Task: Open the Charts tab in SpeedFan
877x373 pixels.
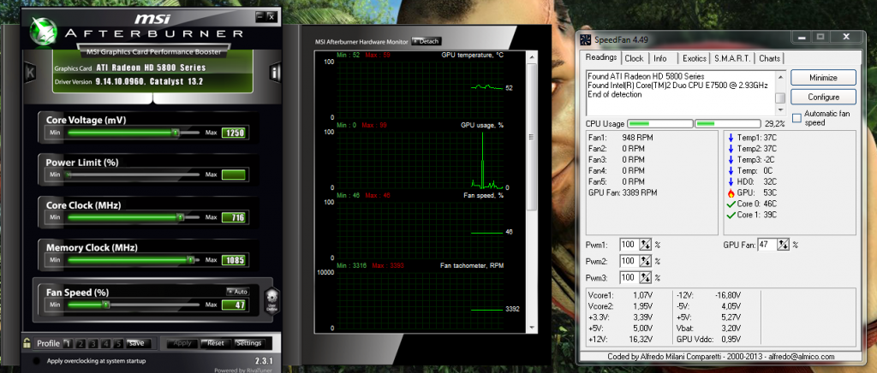Action: [x=769, y=58]
